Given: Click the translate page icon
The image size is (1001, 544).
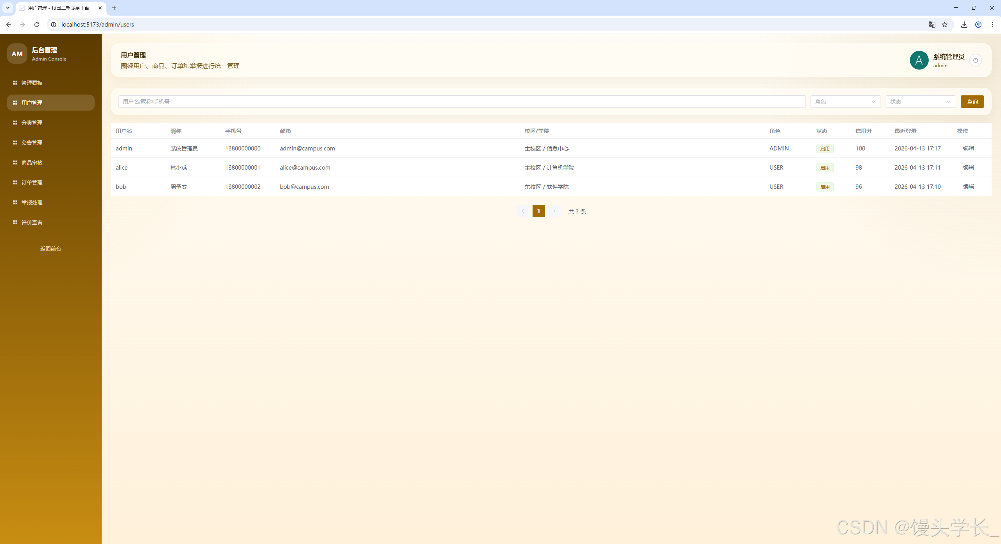Looking at the screenshot, I should [932, 25].
